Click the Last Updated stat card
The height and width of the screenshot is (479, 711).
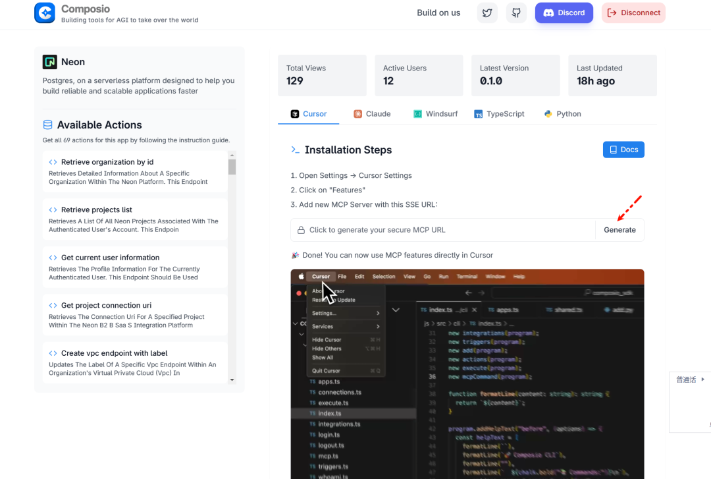click(x=612, y=75)
